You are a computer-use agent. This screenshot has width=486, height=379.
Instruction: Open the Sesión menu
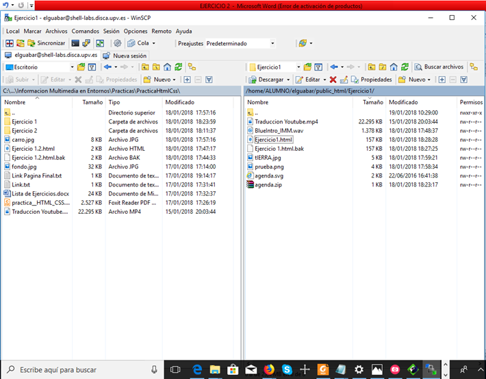112,32
